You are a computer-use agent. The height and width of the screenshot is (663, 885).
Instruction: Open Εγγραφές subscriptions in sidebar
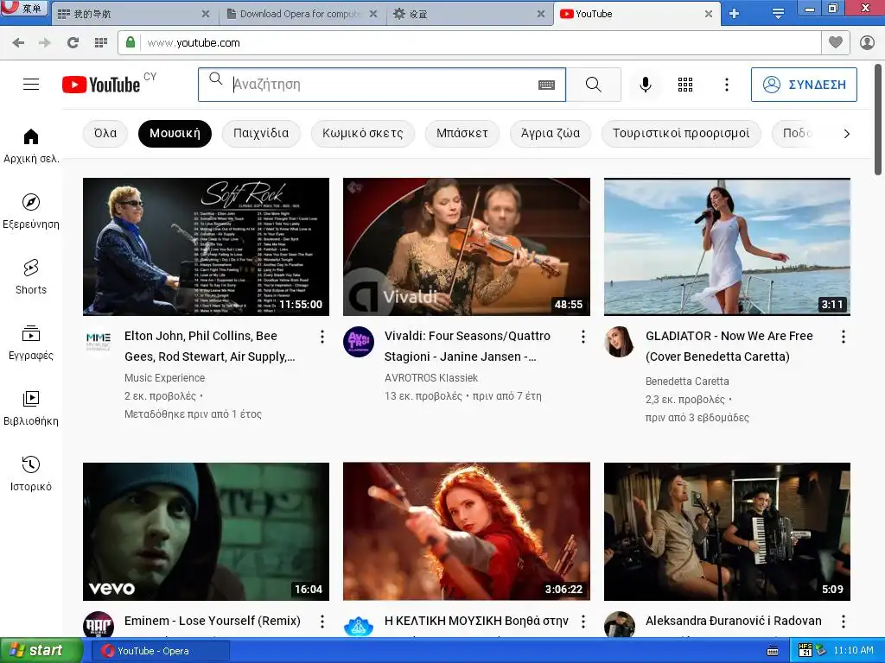coord(31,343)
